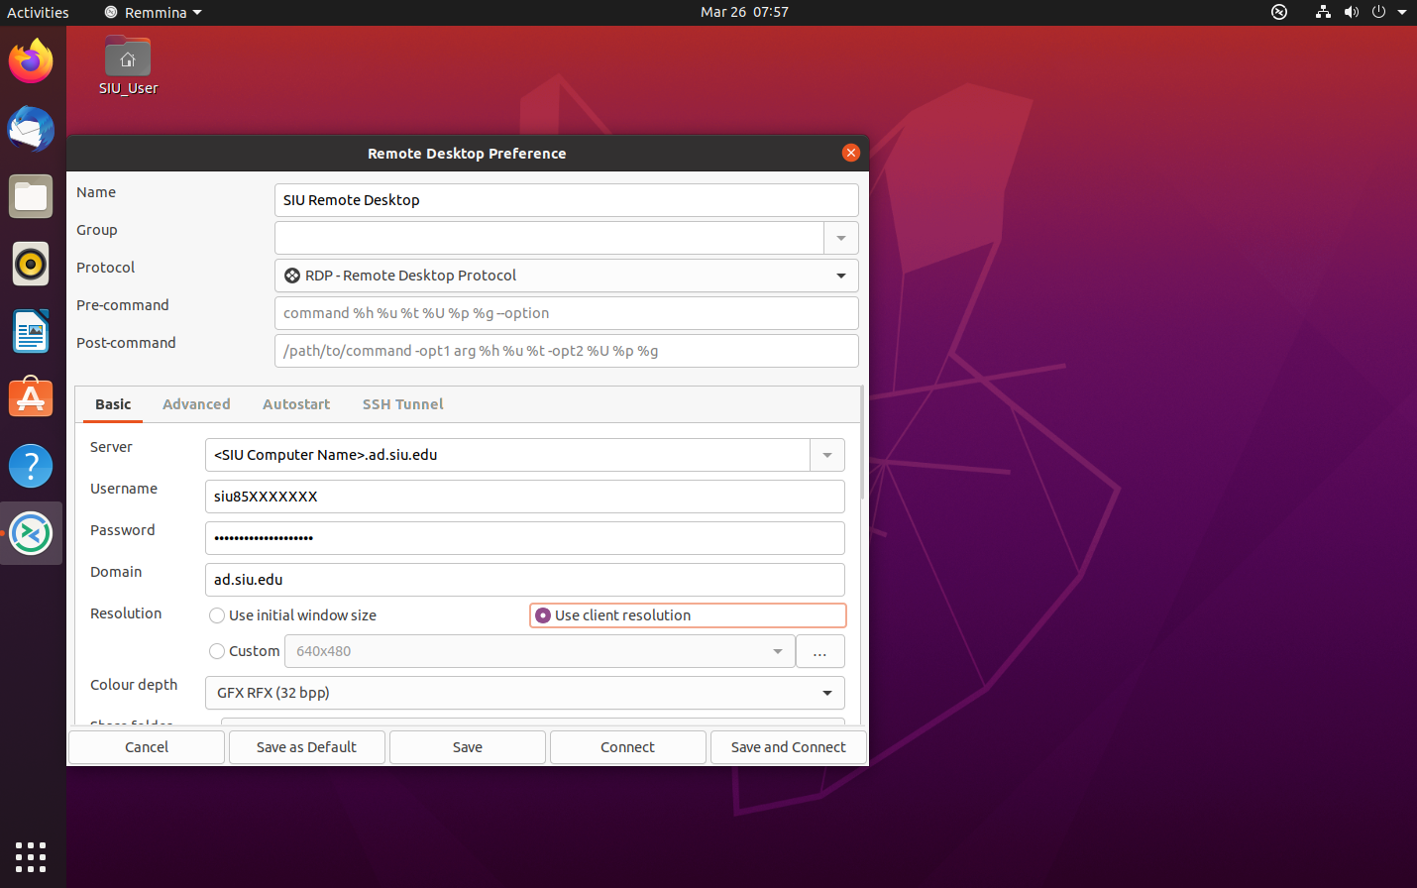Click the 'Save as Default' button
This screenshot has height=888, width=1417.
306,747
